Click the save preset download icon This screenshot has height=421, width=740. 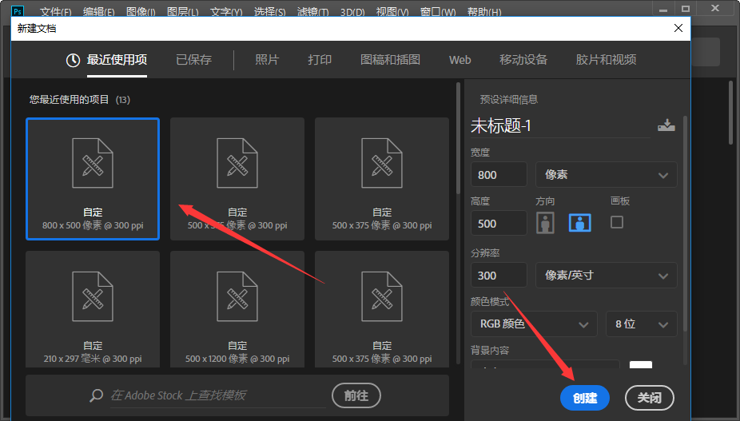point(666,125)
